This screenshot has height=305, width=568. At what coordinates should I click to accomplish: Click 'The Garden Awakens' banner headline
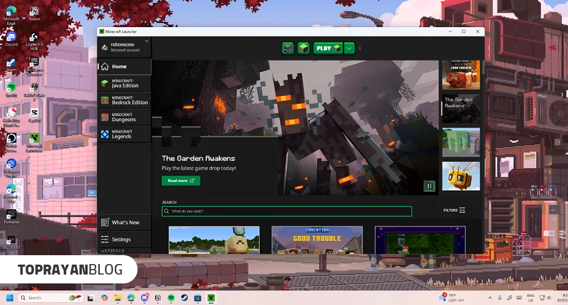(x=198, y=158)
